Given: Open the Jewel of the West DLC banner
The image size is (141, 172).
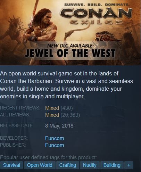Looking at the screenshot, I should (x=70, y=51).
